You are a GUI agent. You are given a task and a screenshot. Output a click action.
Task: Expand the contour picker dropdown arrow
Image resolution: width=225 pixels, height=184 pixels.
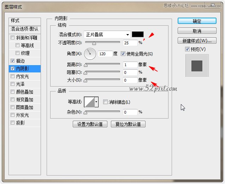click(x=96, y=102)
